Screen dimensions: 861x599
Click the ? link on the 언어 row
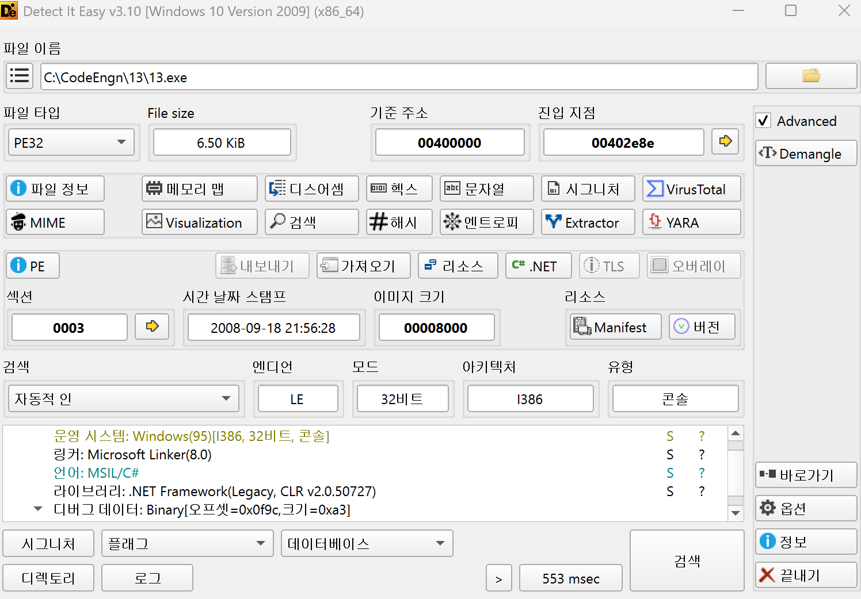click(x=702, y=473)
